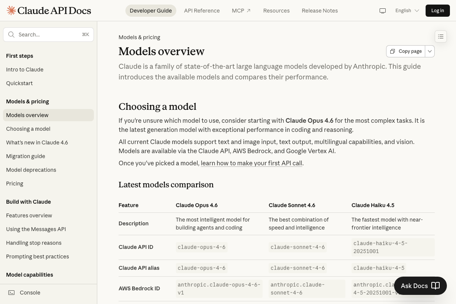Open the API Reference tab

[x=202, y=11]
